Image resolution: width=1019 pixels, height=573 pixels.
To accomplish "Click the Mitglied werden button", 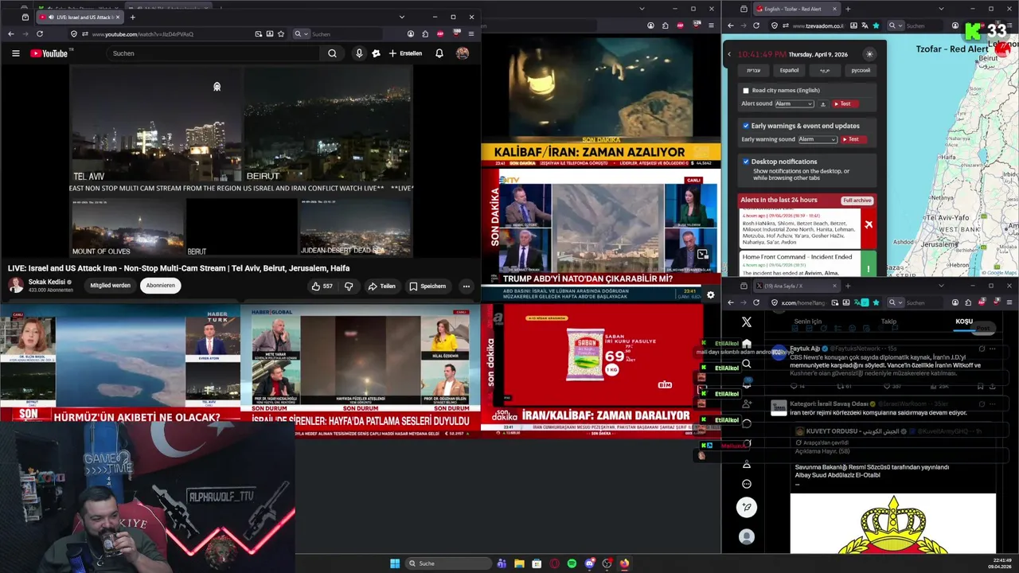I will 110,286.
